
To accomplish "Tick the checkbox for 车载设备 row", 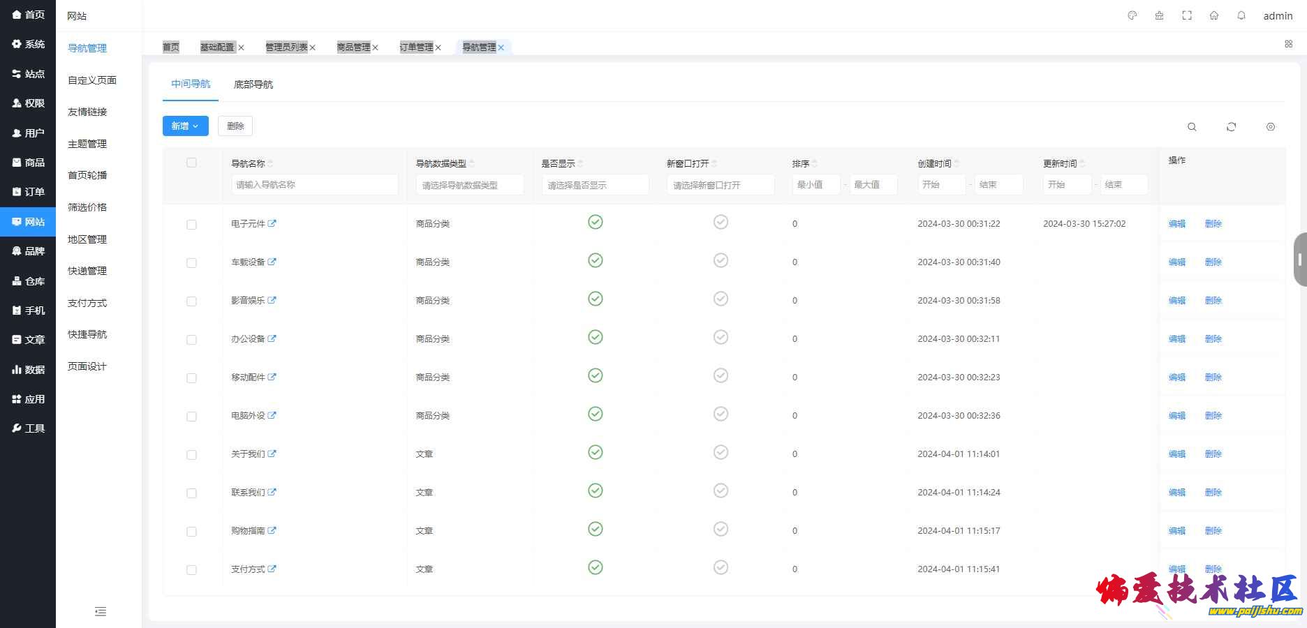I will point(191,263).
